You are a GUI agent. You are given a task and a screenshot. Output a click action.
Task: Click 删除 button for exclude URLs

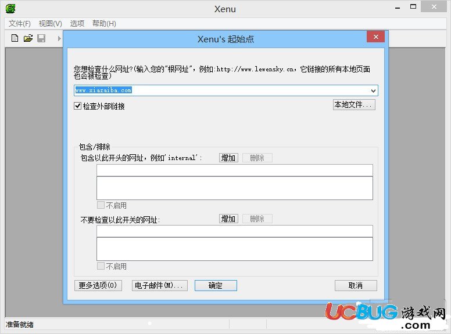pyautogui.click(x=257, y=219)
